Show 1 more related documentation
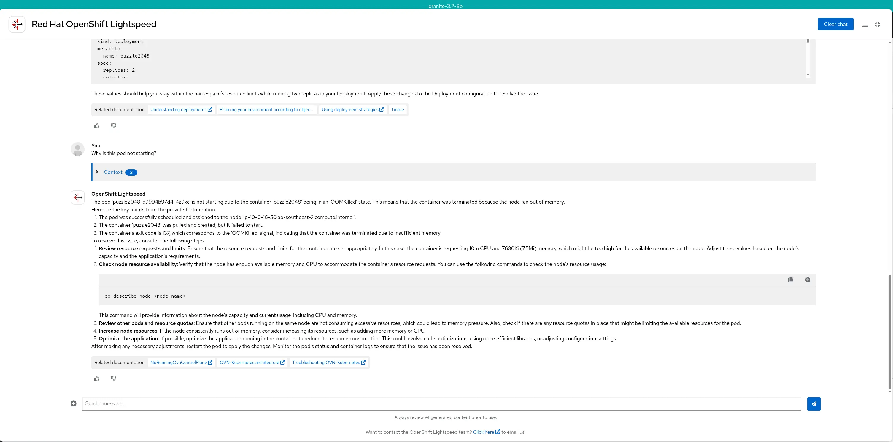Image resolution: width=893 pixels, height=442 pixels. [x=398, y=109]
